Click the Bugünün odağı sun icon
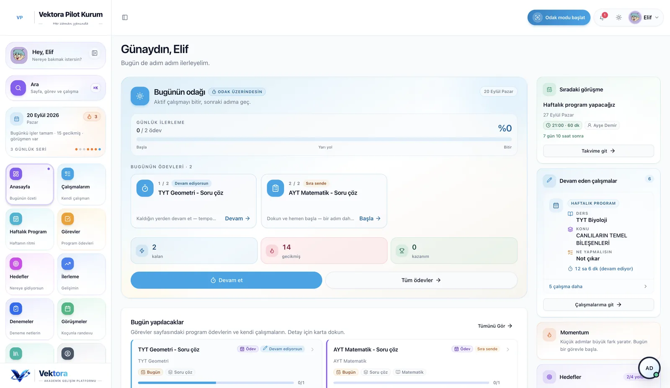This screenshot has height=388, width=670. pos(140,96)
